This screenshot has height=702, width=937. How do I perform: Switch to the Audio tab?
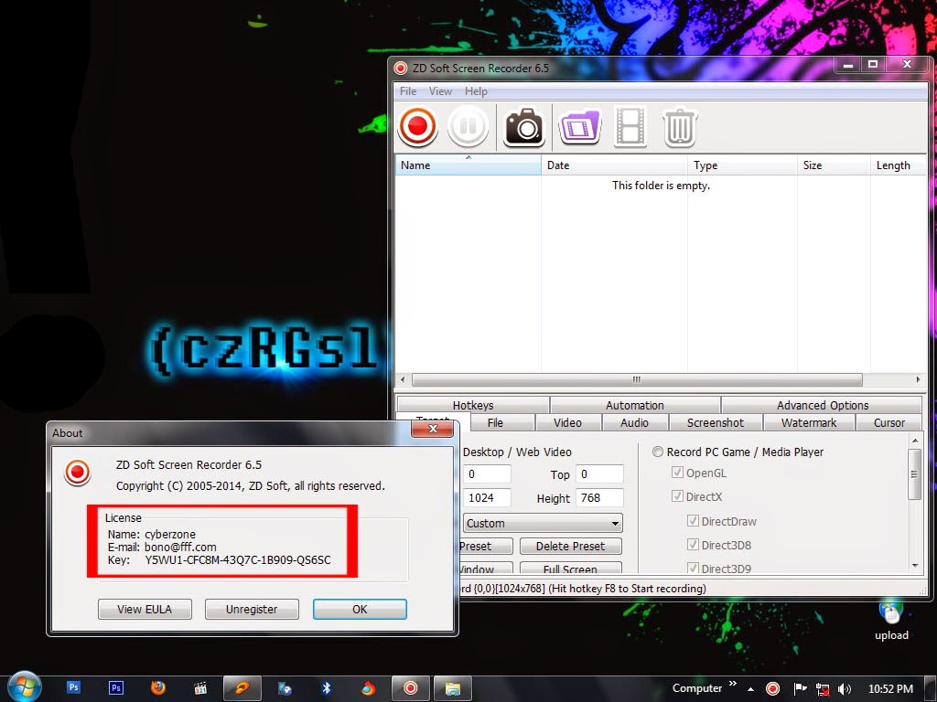tap(634, 422)
